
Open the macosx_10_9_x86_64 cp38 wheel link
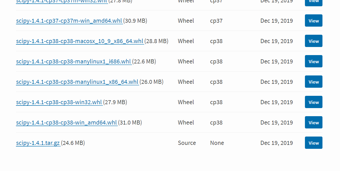click(80, 41)
